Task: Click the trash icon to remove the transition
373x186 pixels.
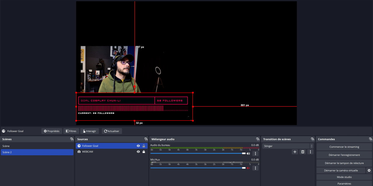Action: click(302, 152)
